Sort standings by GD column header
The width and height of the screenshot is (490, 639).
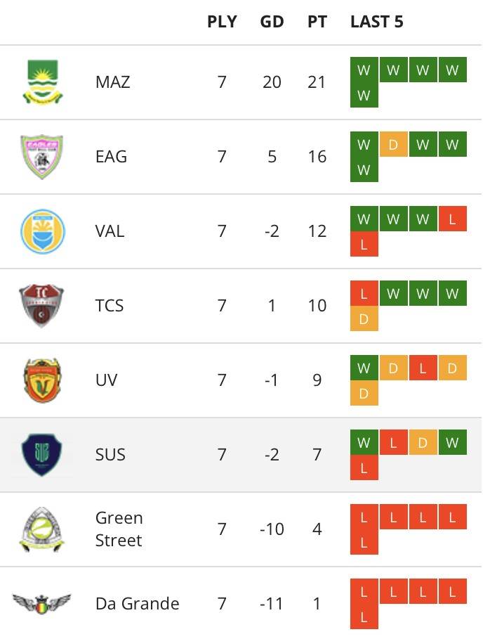coord(272,22)
